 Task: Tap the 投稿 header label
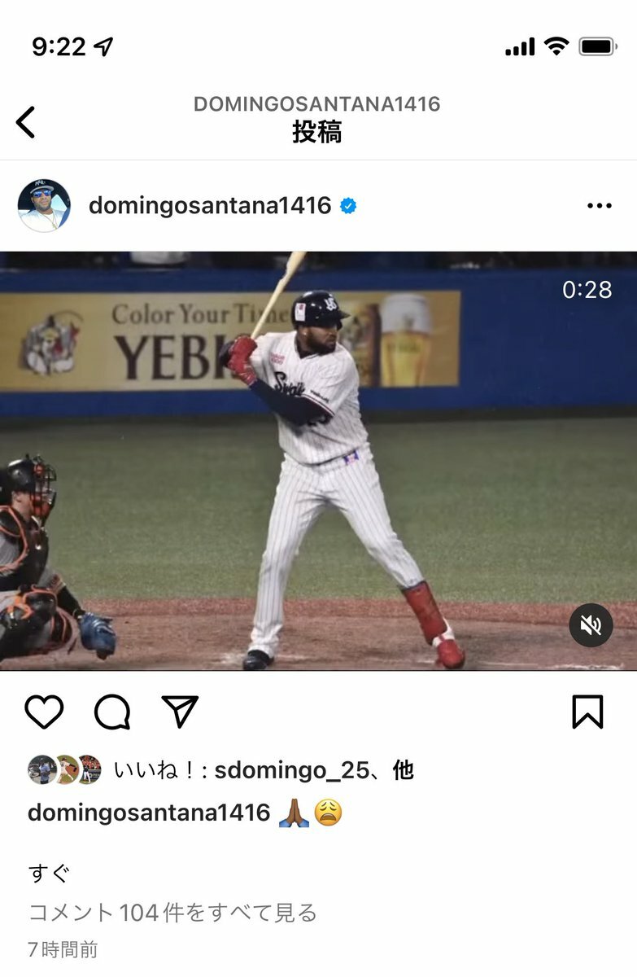[317, 132]
